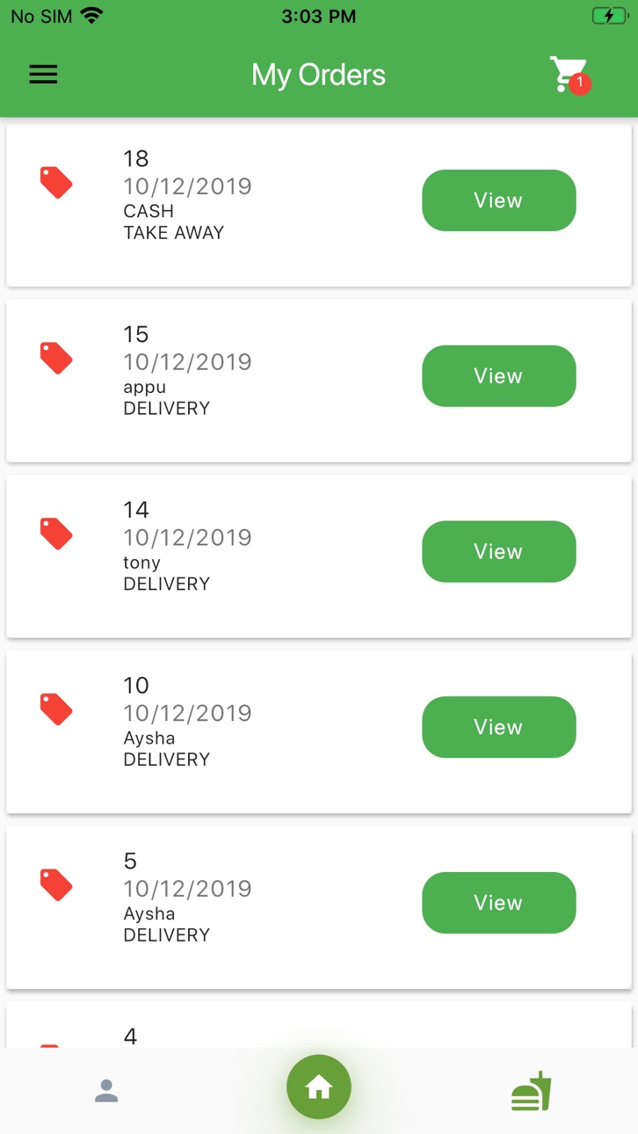Select the appu DELIVERY order card

point(319,381)
